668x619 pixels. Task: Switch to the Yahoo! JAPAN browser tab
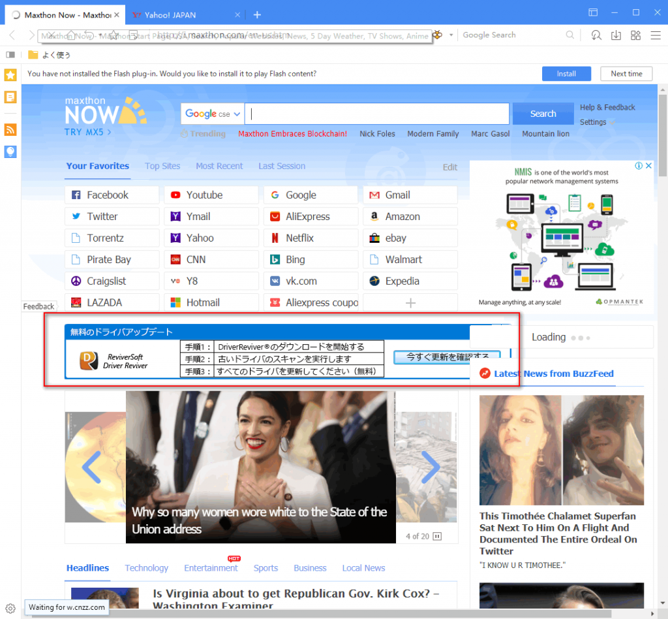pyautogui.click(x=176, y=14)
